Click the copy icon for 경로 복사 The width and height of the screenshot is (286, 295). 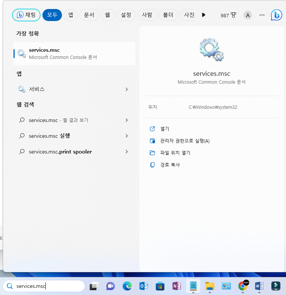[152, 165]
